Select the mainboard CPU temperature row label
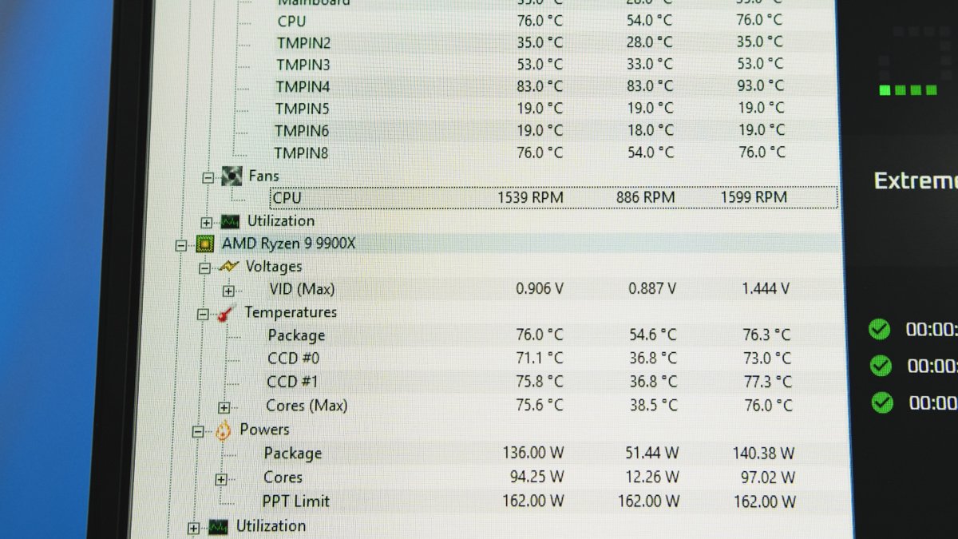Viewport: 958px width, 539px height. [291, 21]
